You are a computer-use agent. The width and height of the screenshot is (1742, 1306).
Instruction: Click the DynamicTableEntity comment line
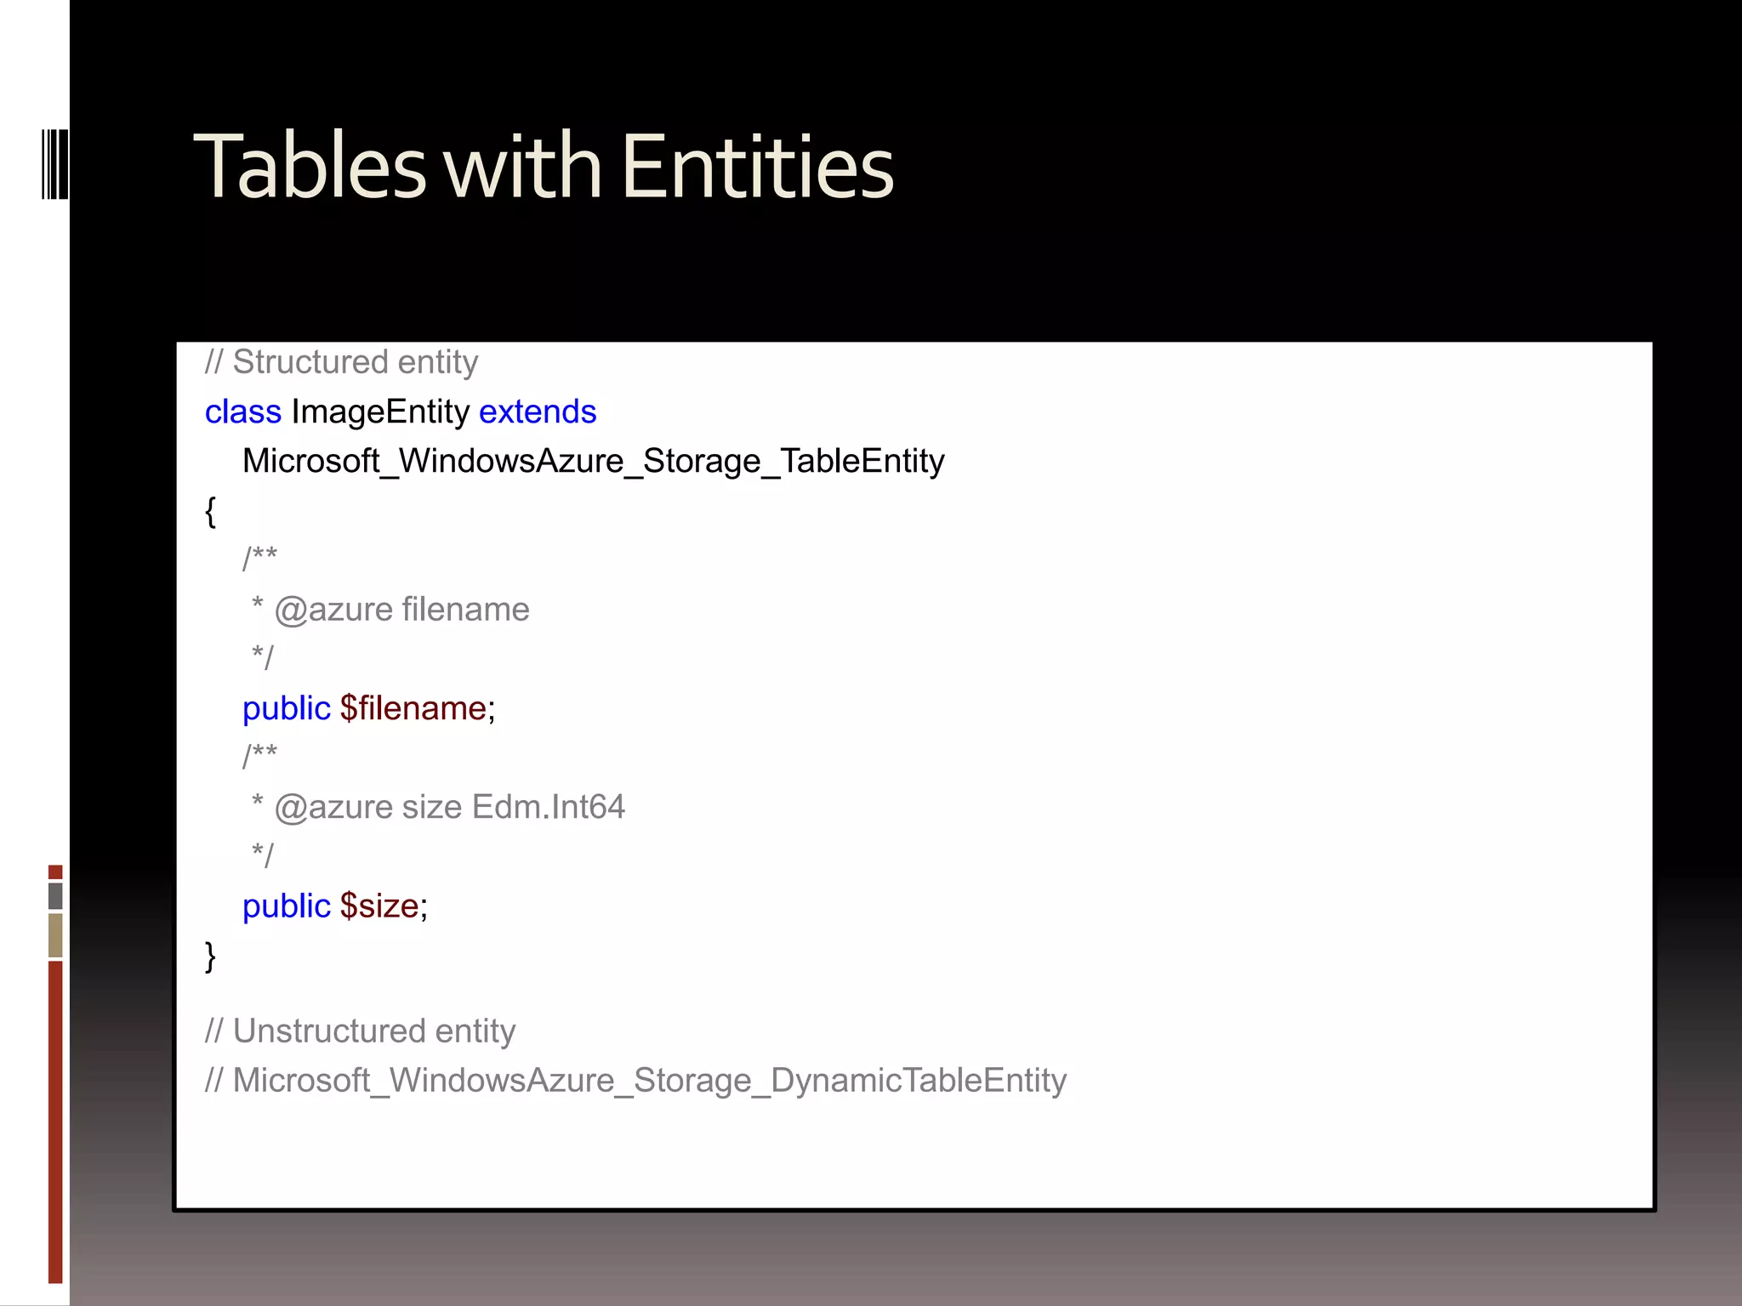pyautogui.click(x=635, y=1081)
